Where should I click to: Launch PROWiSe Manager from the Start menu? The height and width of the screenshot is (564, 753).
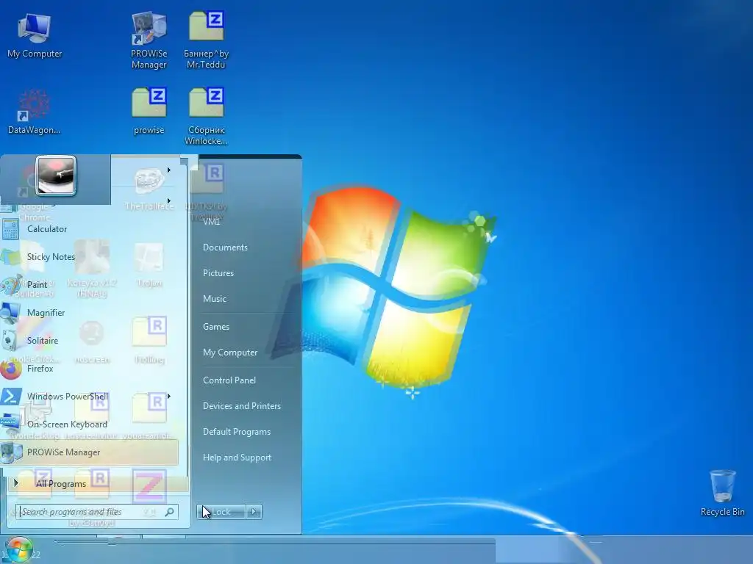click(x=89, y=452)
